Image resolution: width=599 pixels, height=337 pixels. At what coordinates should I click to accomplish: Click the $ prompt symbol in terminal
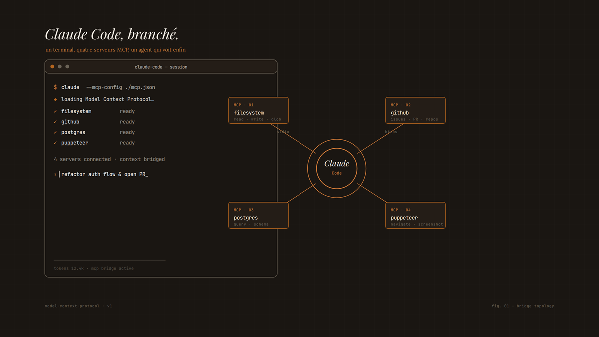[x=55, y=87]
